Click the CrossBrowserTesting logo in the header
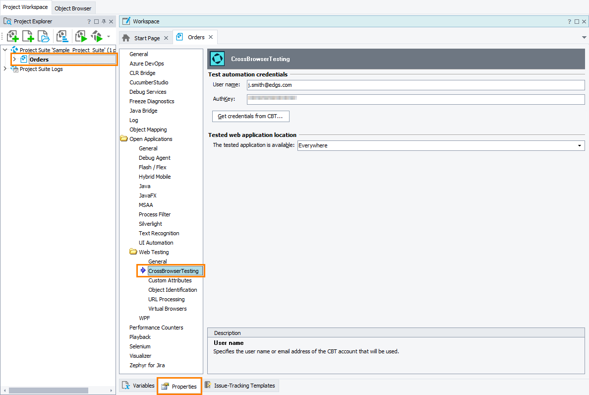The width and height of the screenshot is (589, 395). [x=217, y=59]
